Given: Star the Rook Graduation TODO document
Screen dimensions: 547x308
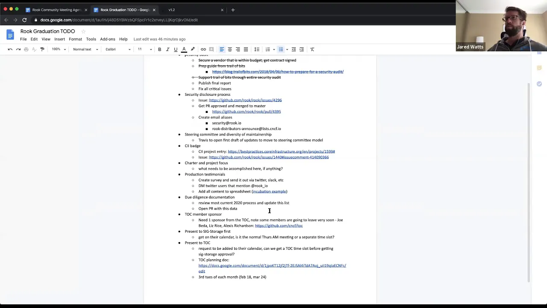Looking at the screenshot, I should pyautogui.click(x=83, y=31).
